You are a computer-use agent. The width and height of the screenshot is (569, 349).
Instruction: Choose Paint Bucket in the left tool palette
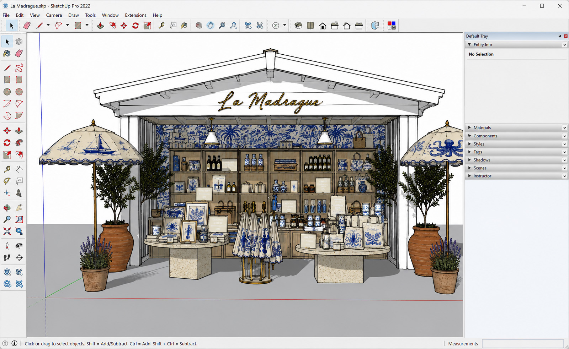tap(7, 53)
